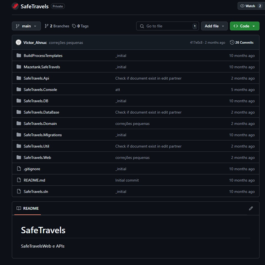View the 0 Tags link

(81, 26)
